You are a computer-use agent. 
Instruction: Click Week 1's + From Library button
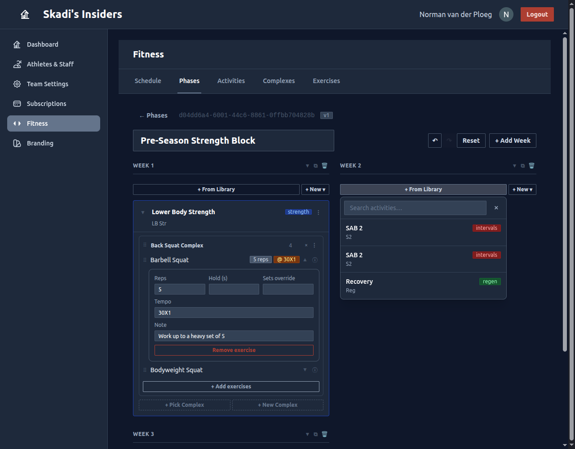tap(216, 189)
